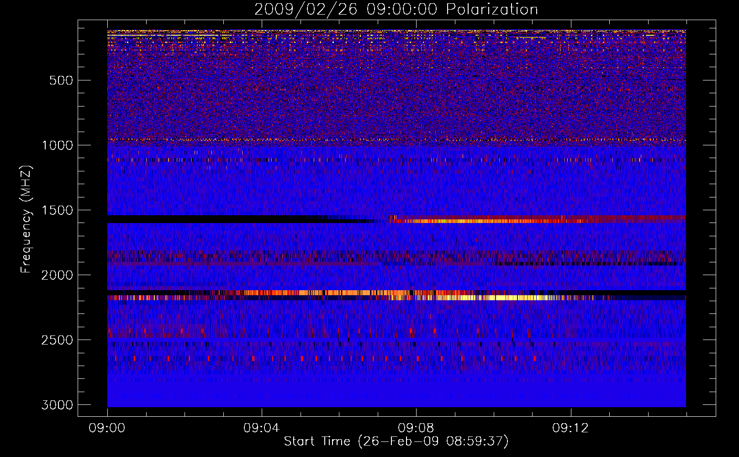Screen dimensions: 739x457
Task: Click the plot title '2009/02/26 09:00:00 Polarization'
Action: click(396, 9)
